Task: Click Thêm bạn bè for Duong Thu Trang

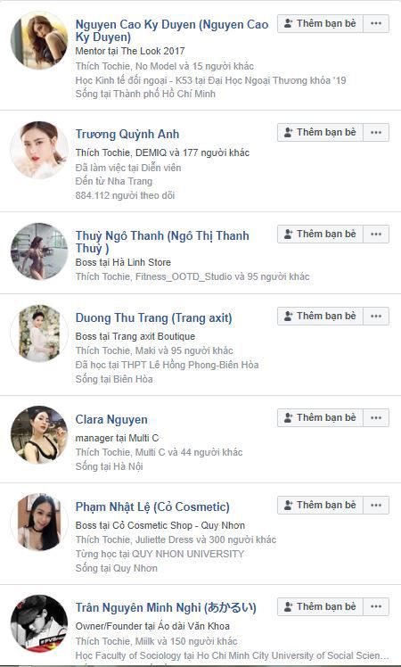Action: coord(320,316)
